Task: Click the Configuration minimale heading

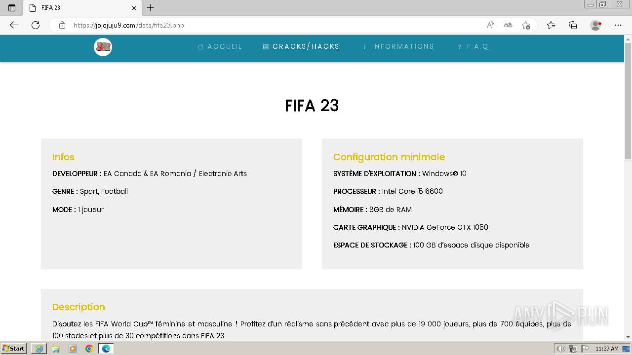Action: [x=389, y=157]
